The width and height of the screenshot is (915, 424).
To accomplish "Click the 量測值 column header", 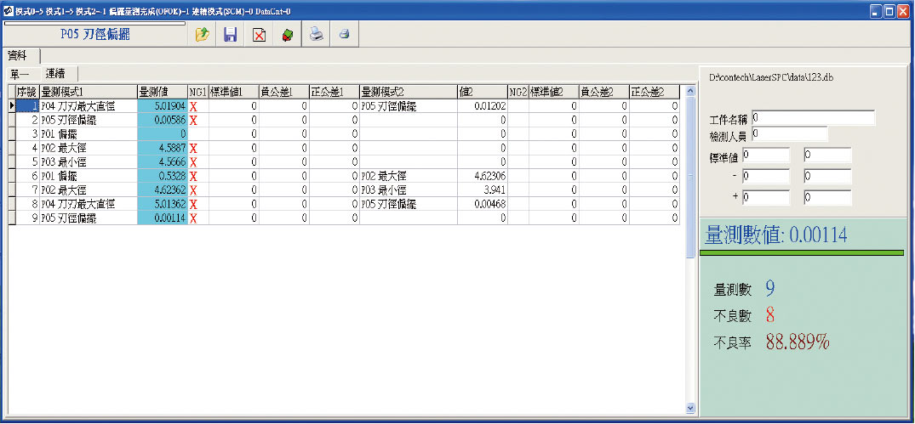I will (161, 92).
